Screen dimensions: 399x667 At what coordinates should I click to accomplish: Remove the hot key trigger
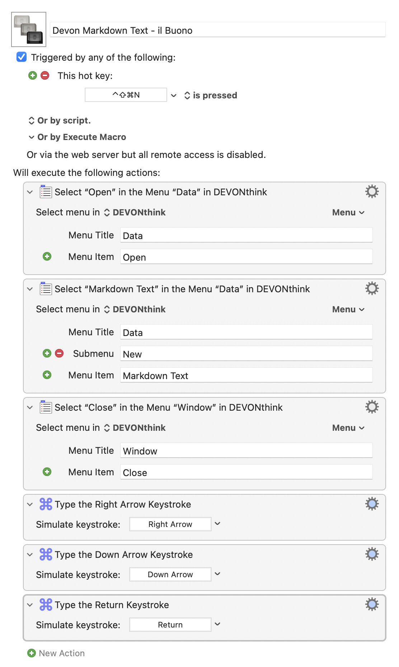pos(45,75)
